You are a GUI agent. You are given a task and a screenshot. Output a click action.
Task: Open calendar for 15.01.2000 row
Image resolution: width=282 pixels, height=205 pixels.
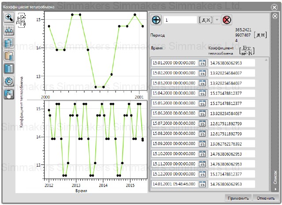202,63
